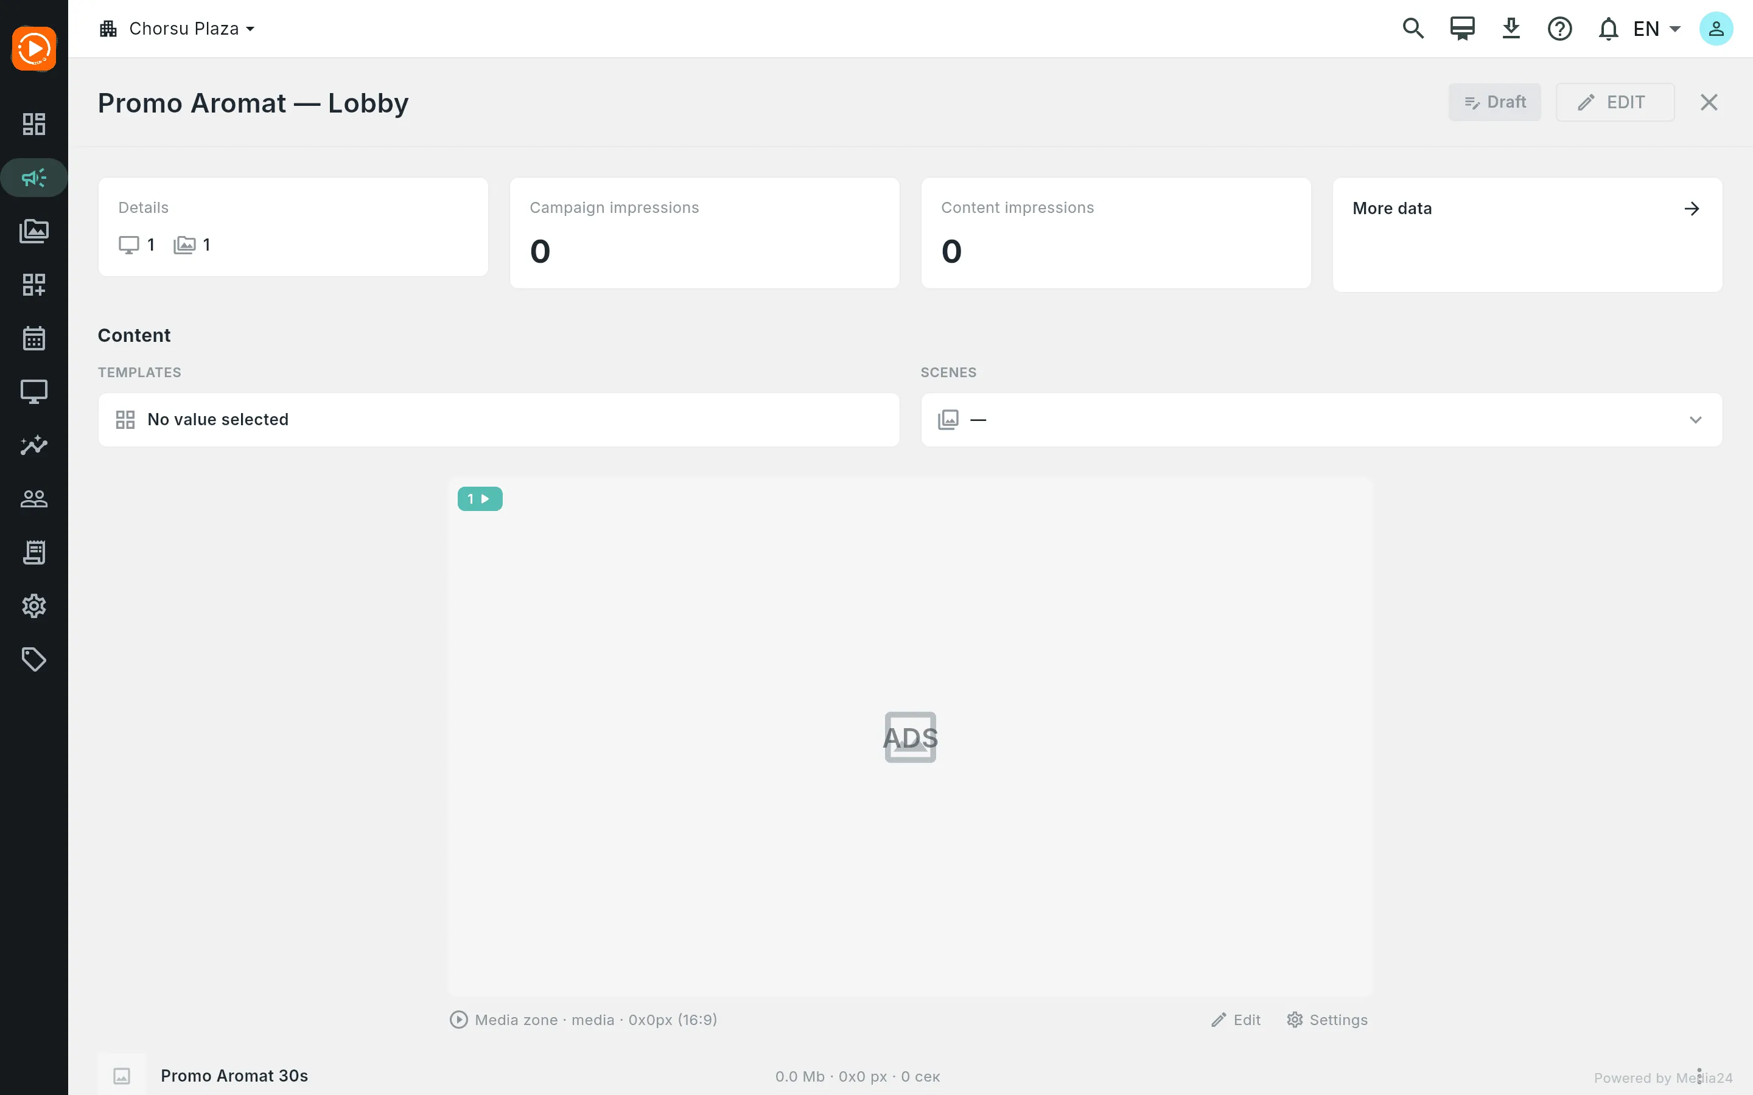The height and width of the screenshot is (1095, 1753).
Task: Click the Draft status button
Action: [1494, 102]
